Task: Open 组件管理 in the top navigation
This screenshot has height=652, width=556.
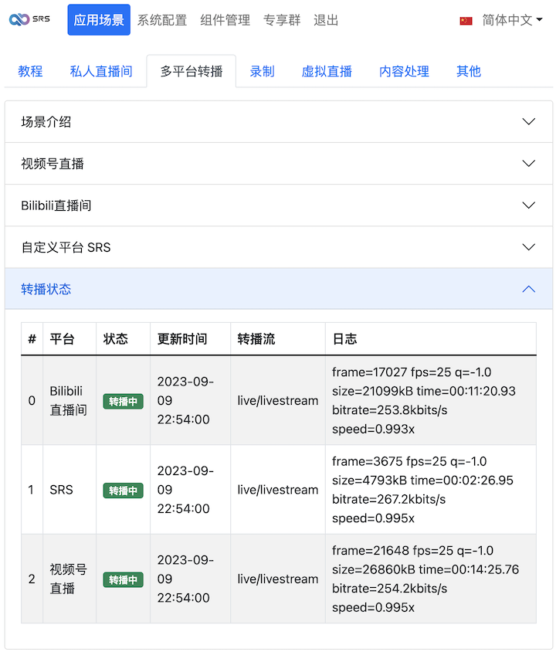Action: [225, 21]
